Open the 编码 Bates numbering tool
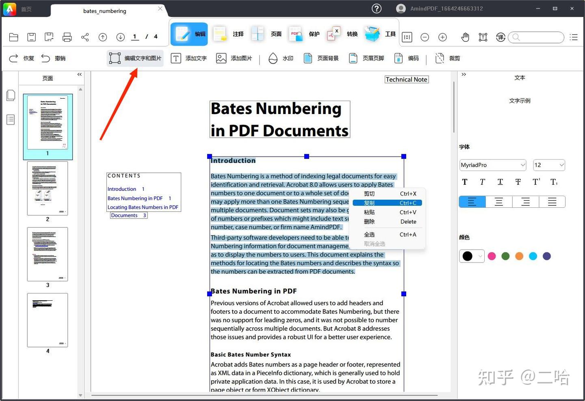Image resolution: width=585 pixels, height=401 pixels. pyautogui.click(x=407, y=58)
